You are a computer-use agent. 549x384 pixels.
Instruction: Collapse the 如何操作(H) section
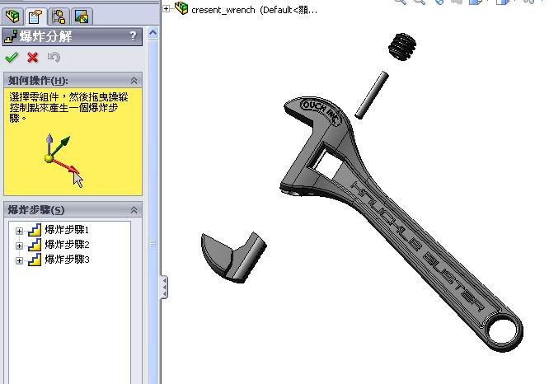pyautogui.click(x=134, y=81)
